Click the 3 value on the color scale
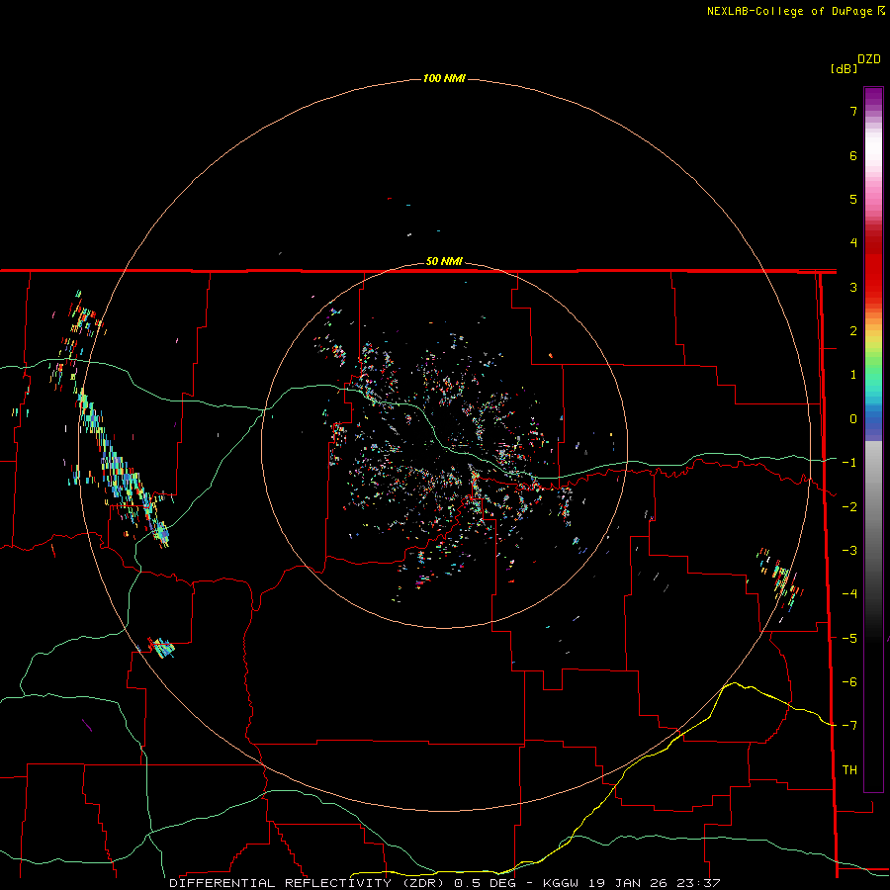 [853, 287]
